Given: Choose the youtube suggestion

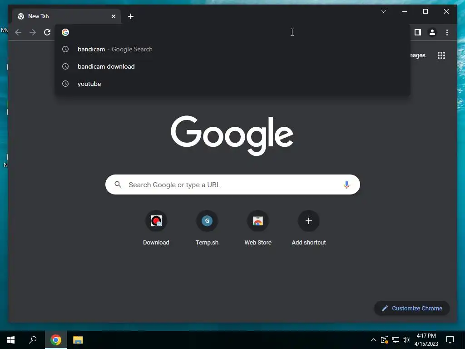Looking at the screenshot, I should (x=232, y=84).
